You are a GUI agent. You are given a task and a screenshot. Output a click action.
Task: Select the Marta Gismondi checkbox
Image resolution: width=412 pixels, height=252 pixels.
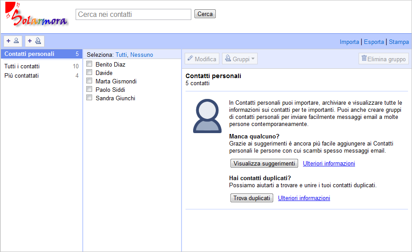click(x=89, y=80)
